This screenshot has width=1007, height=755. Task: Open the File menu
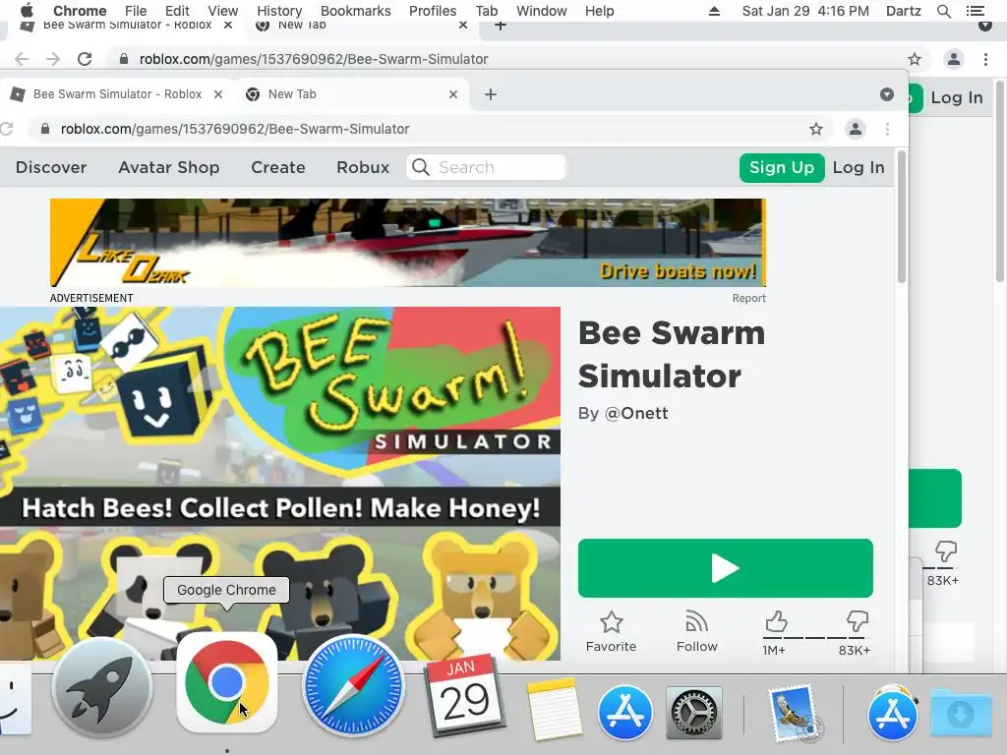(136, 11)
